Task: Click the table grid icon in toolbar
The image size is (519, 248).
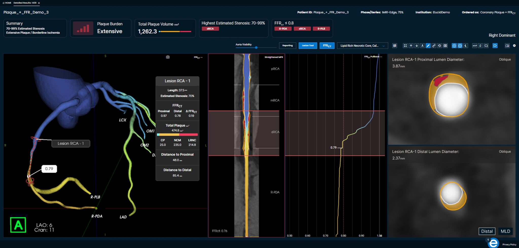Action: click(395, 46)
